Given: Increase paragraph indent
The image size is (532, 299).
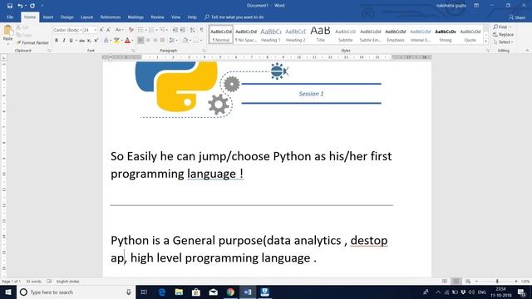Looking at the screenshot, I should point(183,30).
